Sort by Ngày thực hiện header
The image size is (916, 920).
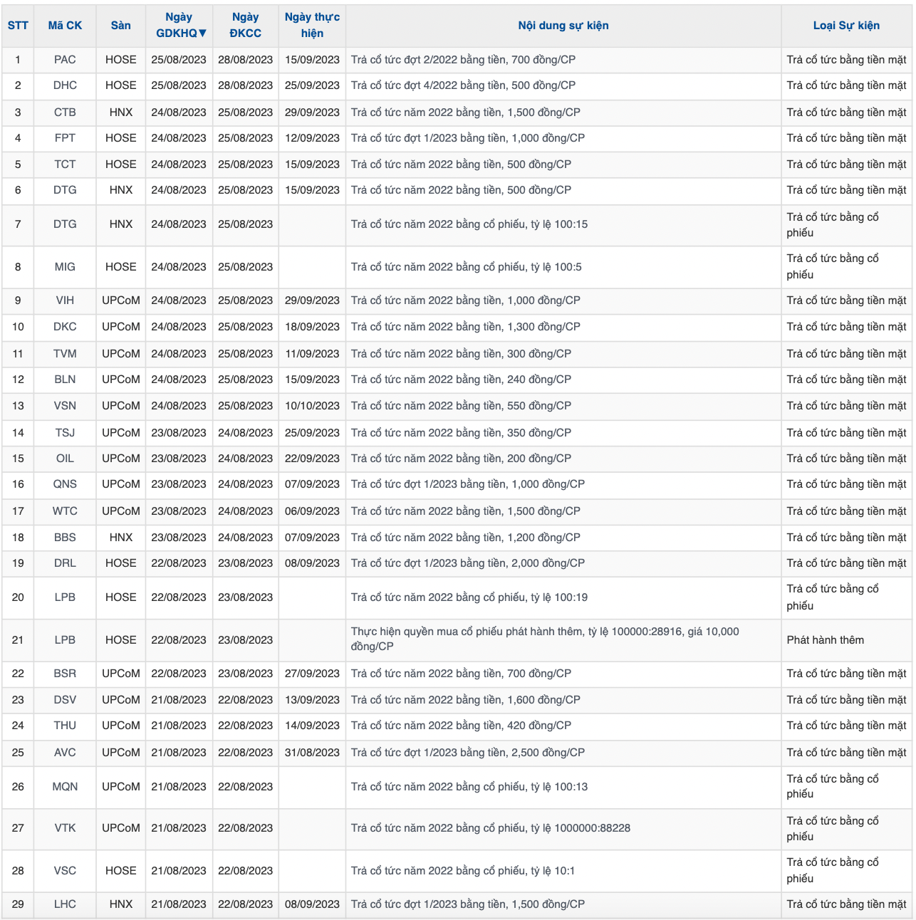click(312, 26)
